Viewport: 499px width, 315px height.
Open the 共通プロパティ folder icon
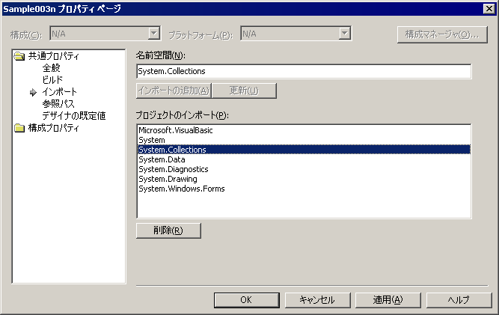pyautogui.click(x=19, y=56)
